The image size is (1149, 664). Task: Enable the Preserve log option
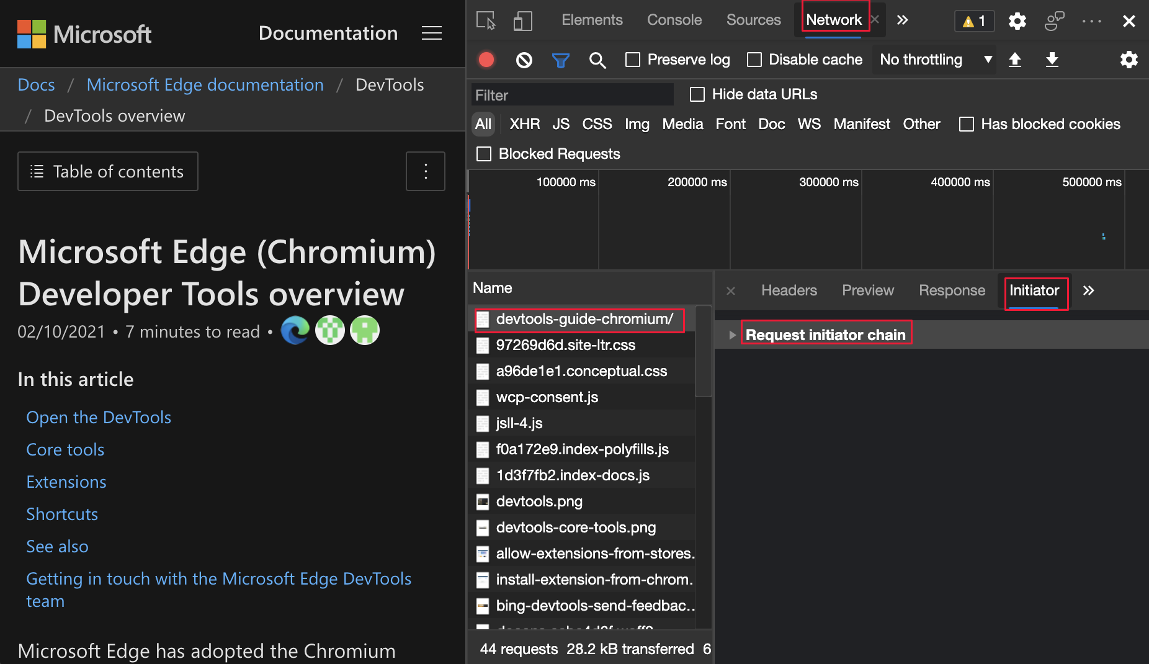click(633, 60)
